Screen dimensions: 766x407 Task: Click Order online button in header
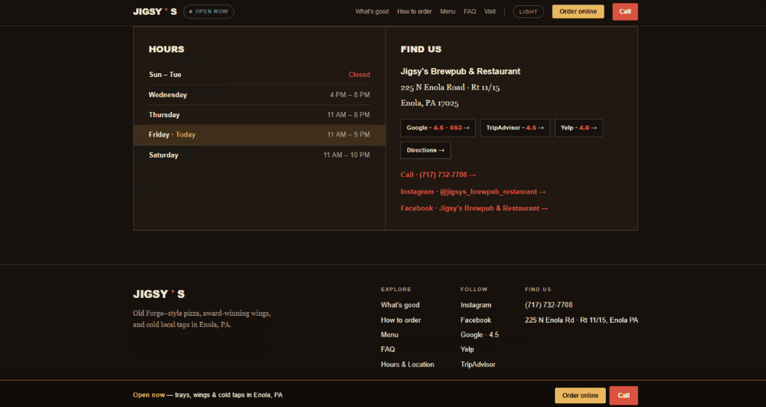(578, 12)
